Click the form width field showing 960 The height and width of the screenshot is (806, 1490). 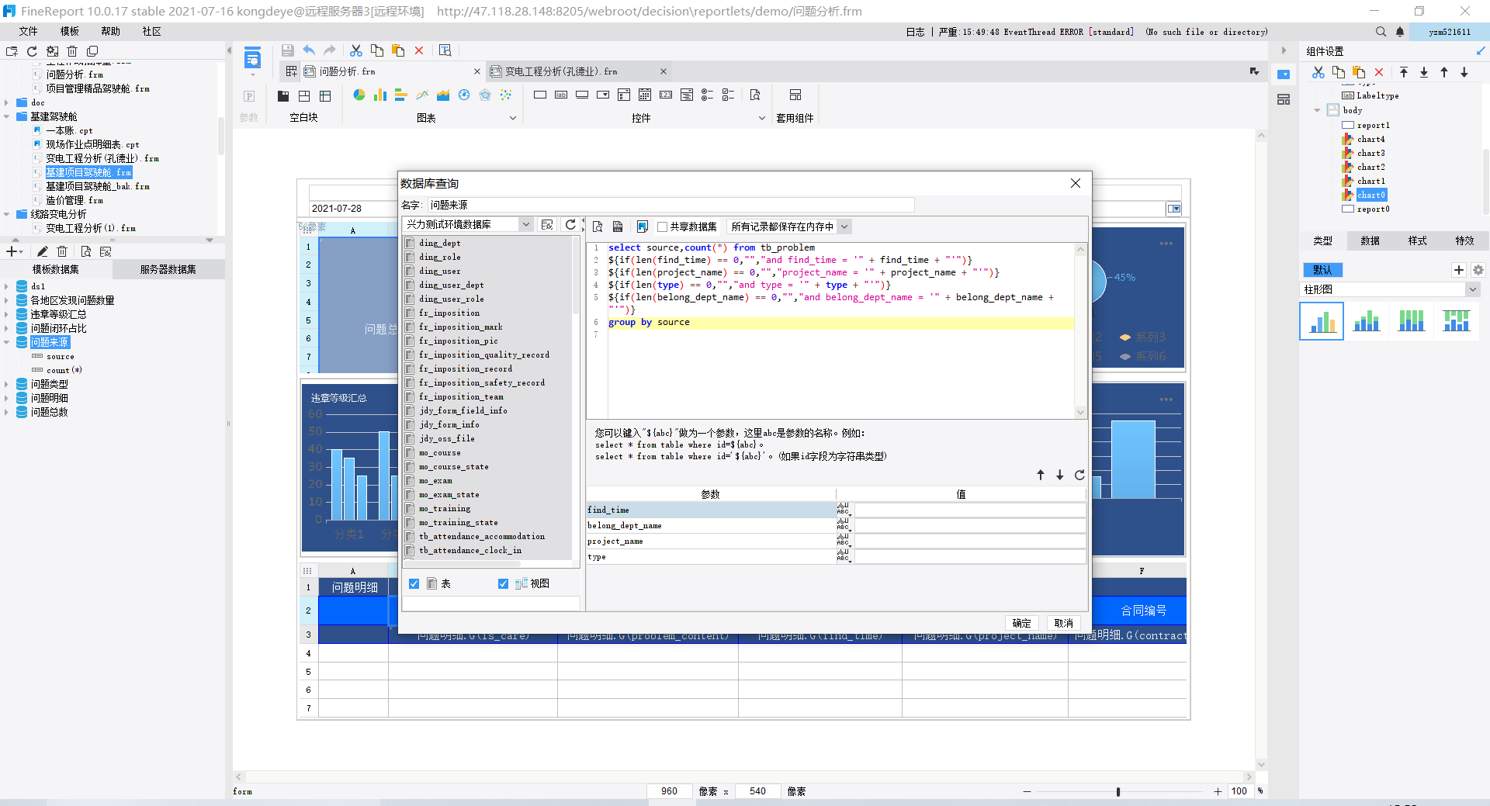click(x=669, y=791)
